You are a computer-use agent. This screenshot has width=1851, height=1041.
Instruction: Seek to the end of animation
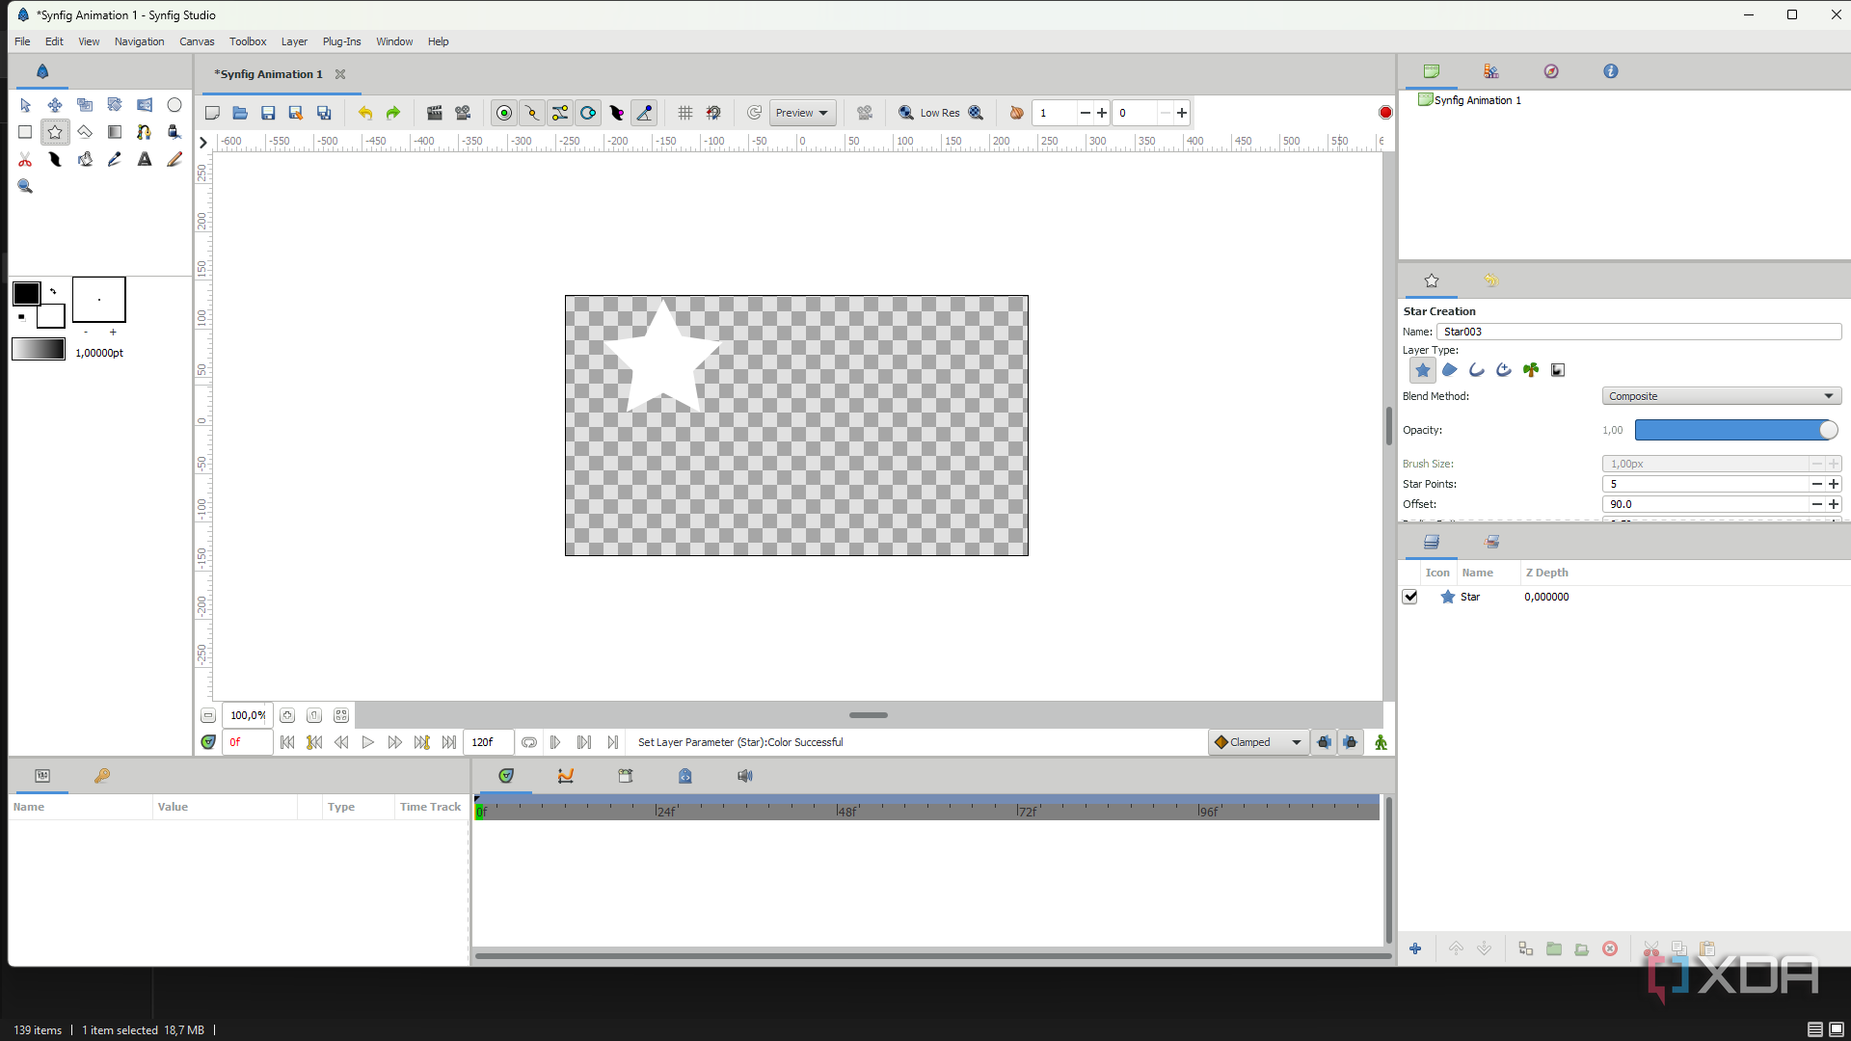click(448, 742)
